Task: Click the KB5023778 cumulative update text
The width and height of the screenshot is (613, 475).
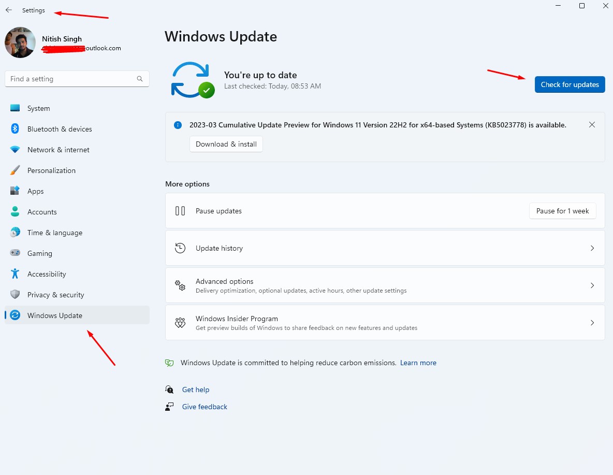Action: 377,125
